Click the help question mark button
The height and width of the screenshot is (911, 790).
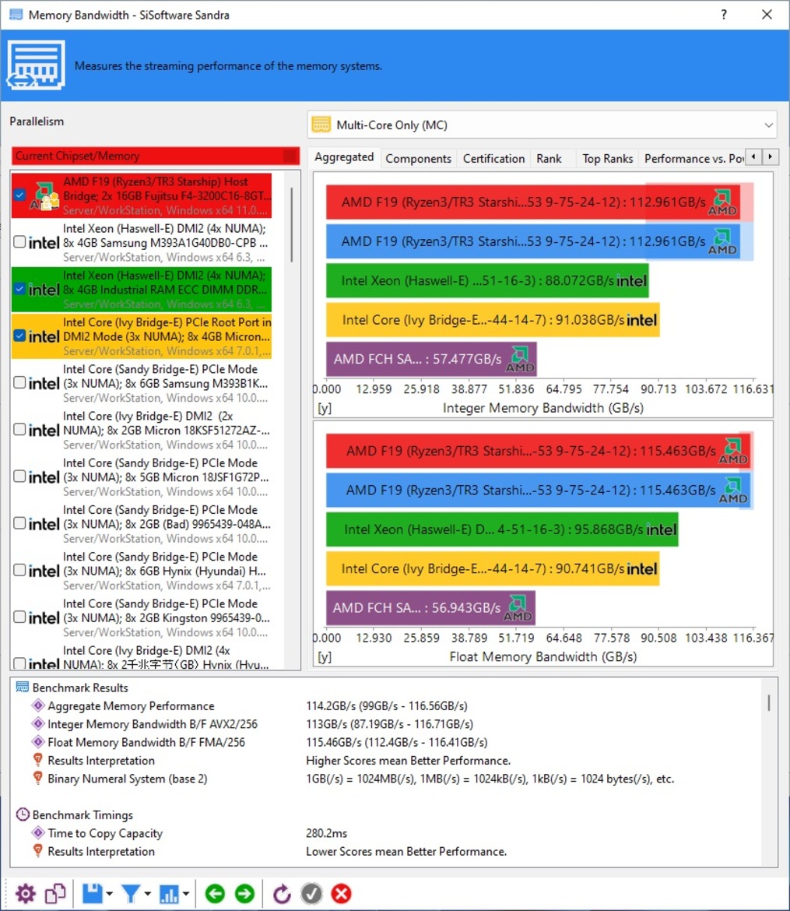click(x=724, y=15)
